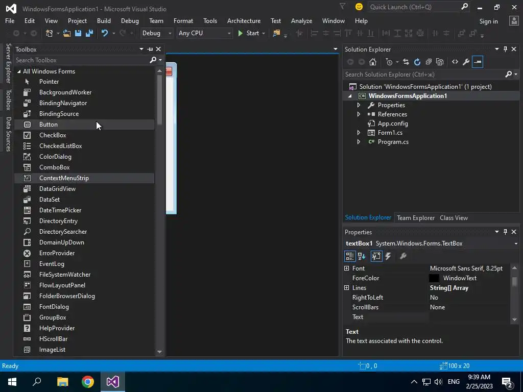Open the Format menu
This screenshot has height=392, width=523.
coord(183,20)
